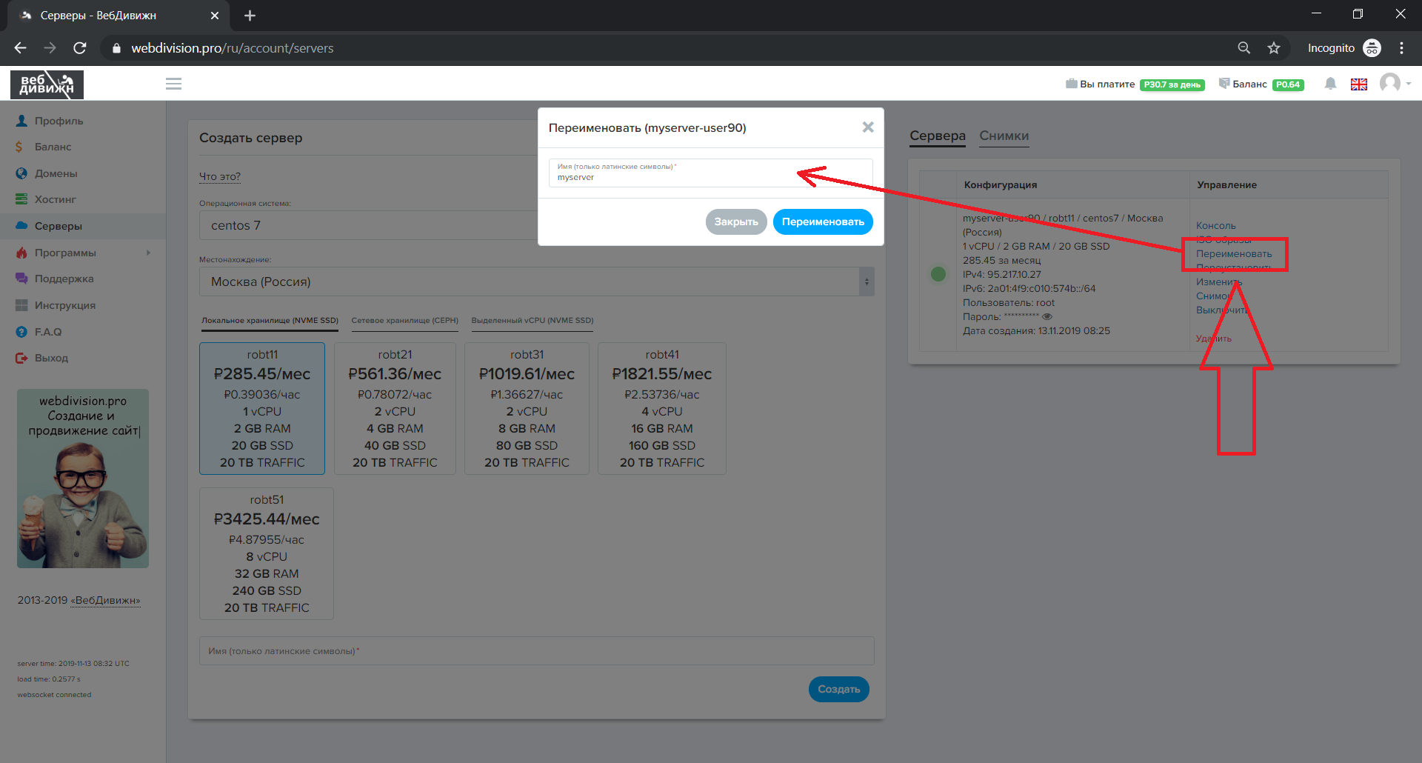Click the WebDivision logo
This screenshot has width=1422, height=763.
47,84
